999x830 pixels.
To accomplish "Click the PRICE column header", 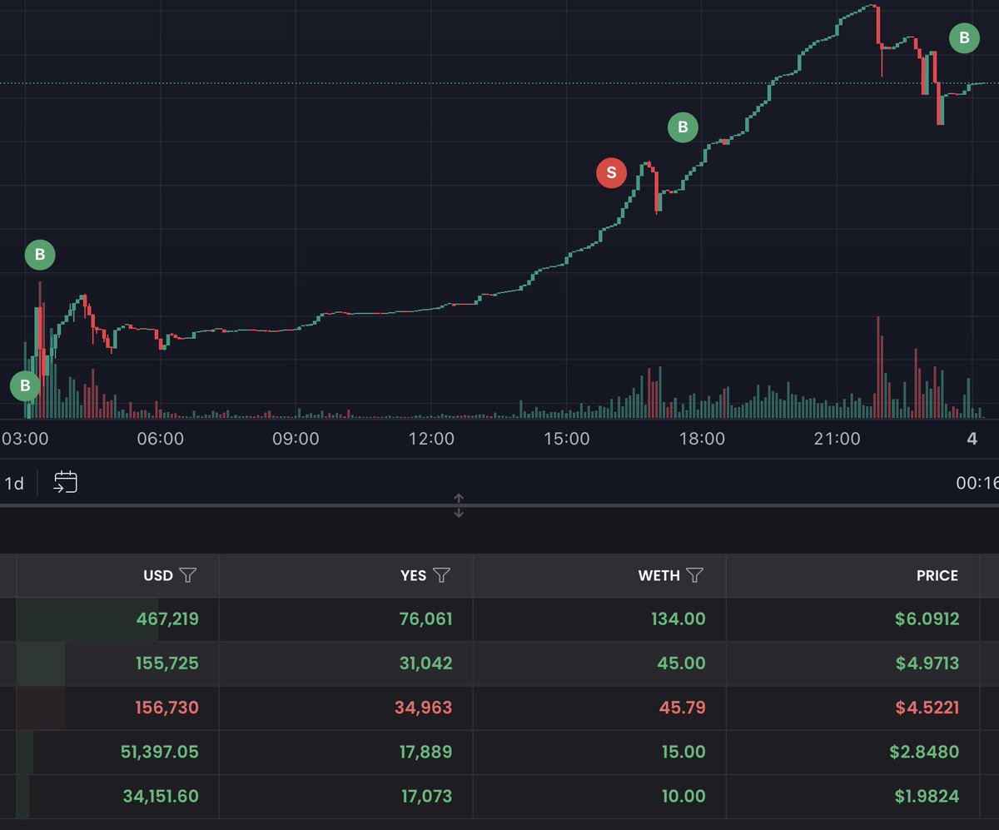I will click(937, 575).
